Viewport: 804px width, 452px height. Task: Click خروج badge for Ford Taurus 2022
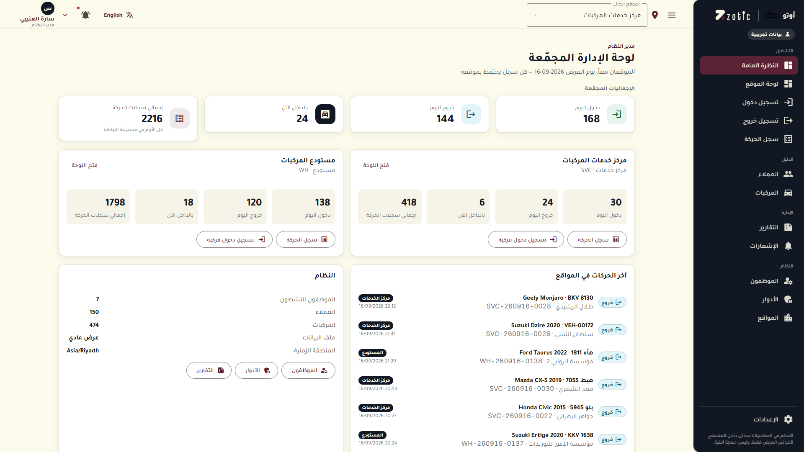[612, 357]
